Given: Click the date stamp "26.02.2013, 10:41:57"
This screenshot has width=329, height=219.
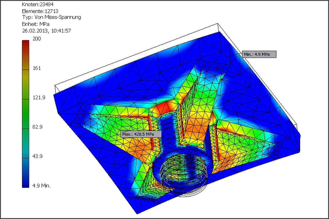Looking at the screenshot, I should tap(46, 31).
